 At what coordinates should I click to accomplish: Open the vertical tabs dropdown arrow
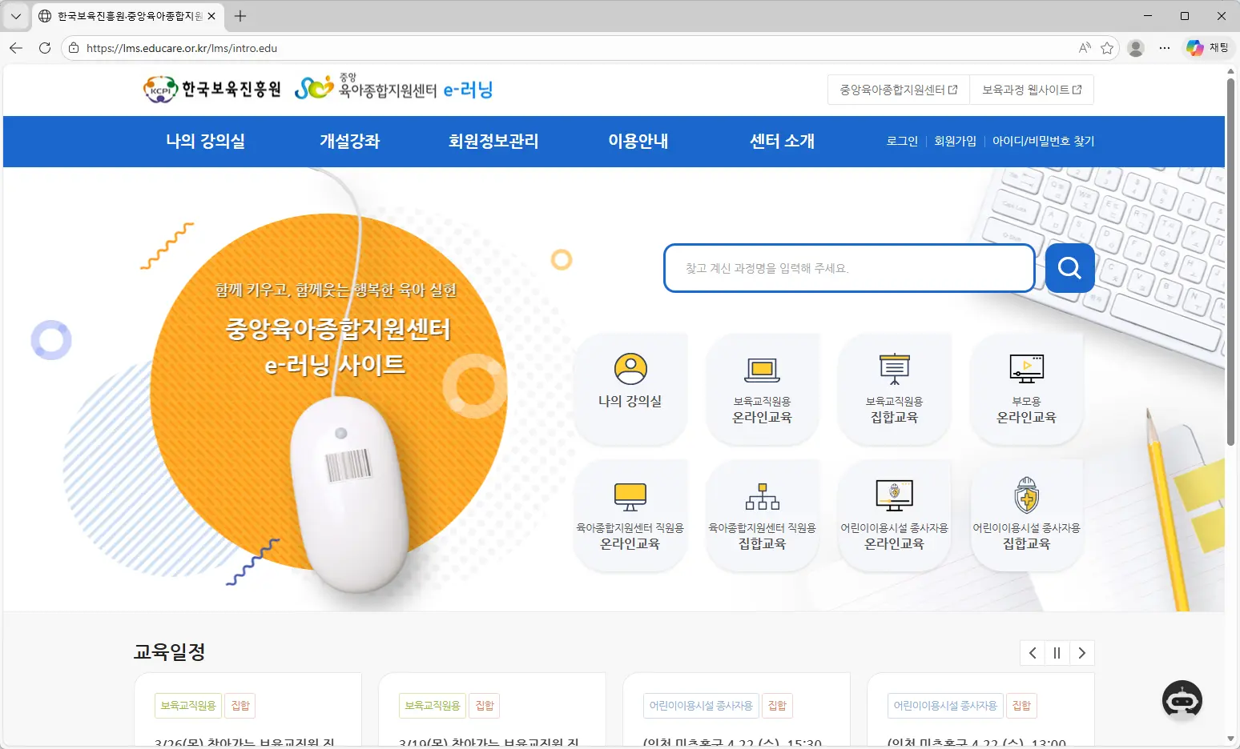point(16,16)
